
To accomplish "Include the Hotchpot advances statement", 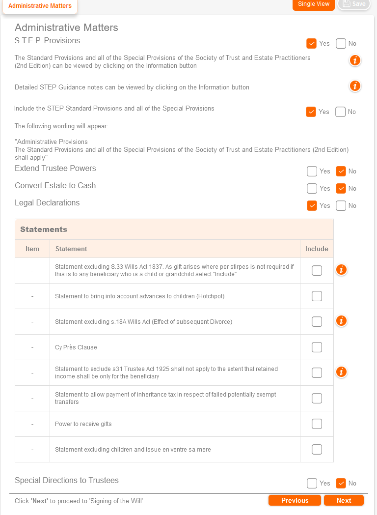I will click(317, 296).
